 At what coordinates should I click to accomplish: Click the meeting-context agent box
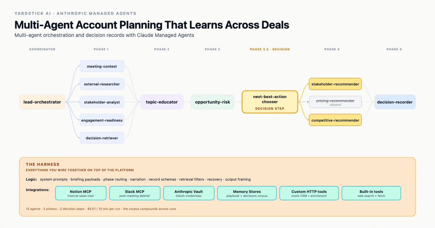click(x=102, y=66)
